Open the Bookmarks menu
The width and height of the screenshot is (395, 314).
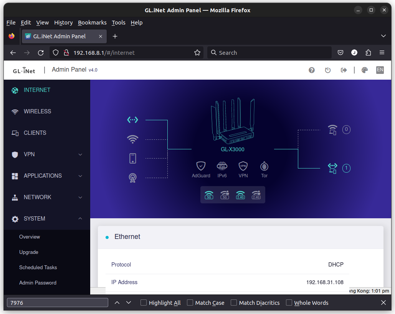[92, 23]
